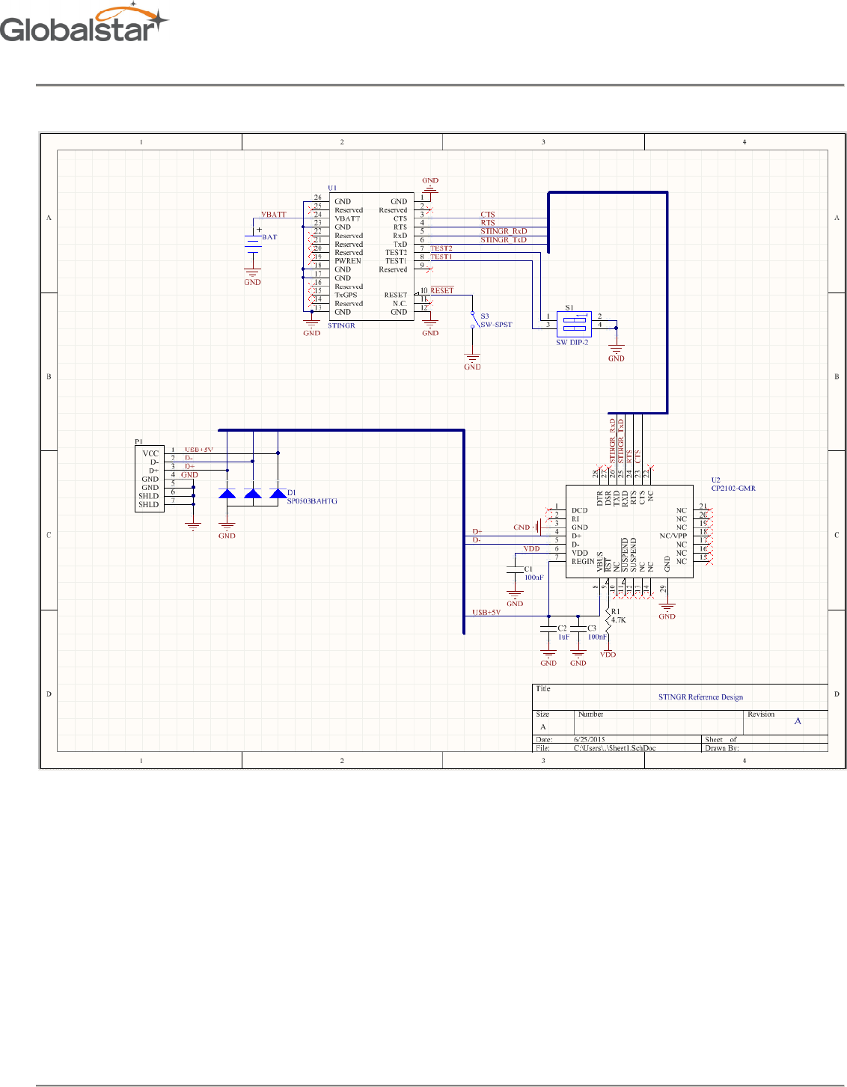Select the middle diode of the D1 array
847x1087 pixels.
253,493
